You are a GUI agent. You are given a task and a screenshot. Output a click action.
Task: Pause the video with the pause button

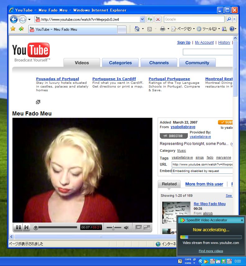click(x=19, y=227)
